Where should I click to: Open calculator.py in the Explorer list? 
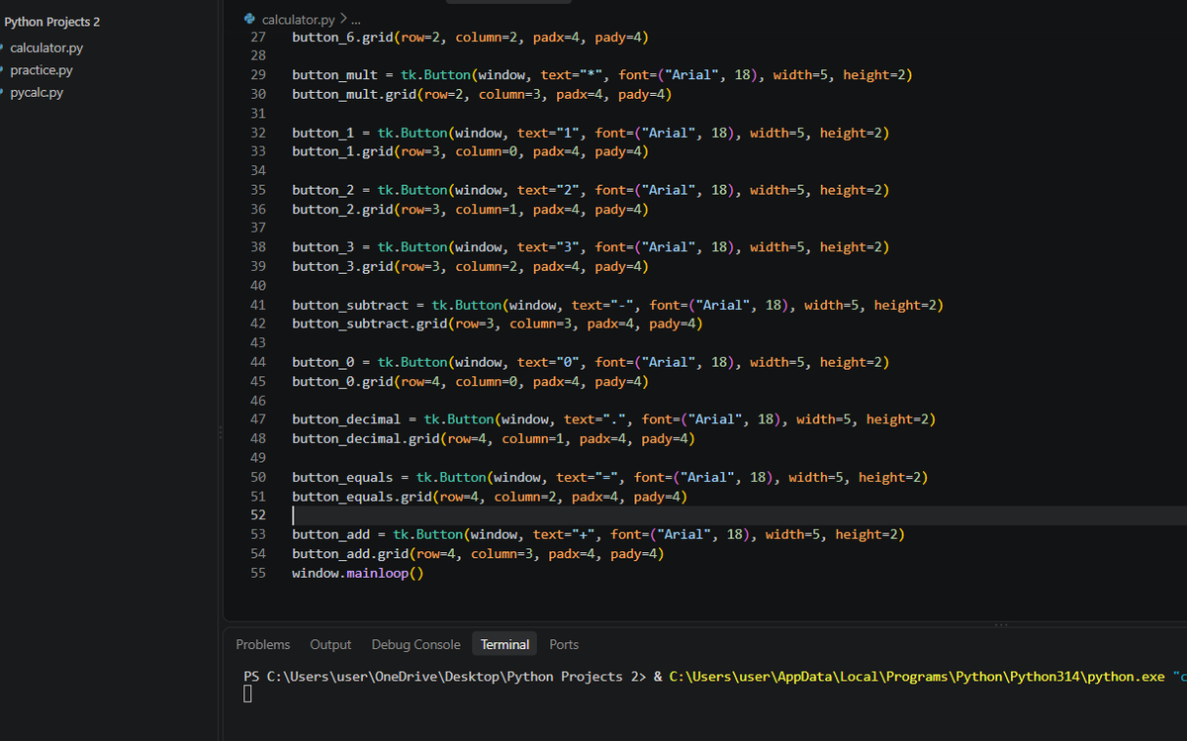tap(46, 47)
